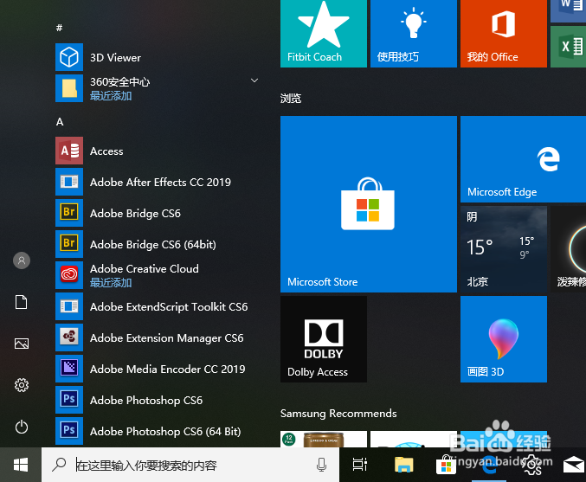The width and height of the screenshot is (586, 482).
Task: Click the Samsung Recommends group title
Action: tap(338, 414)
